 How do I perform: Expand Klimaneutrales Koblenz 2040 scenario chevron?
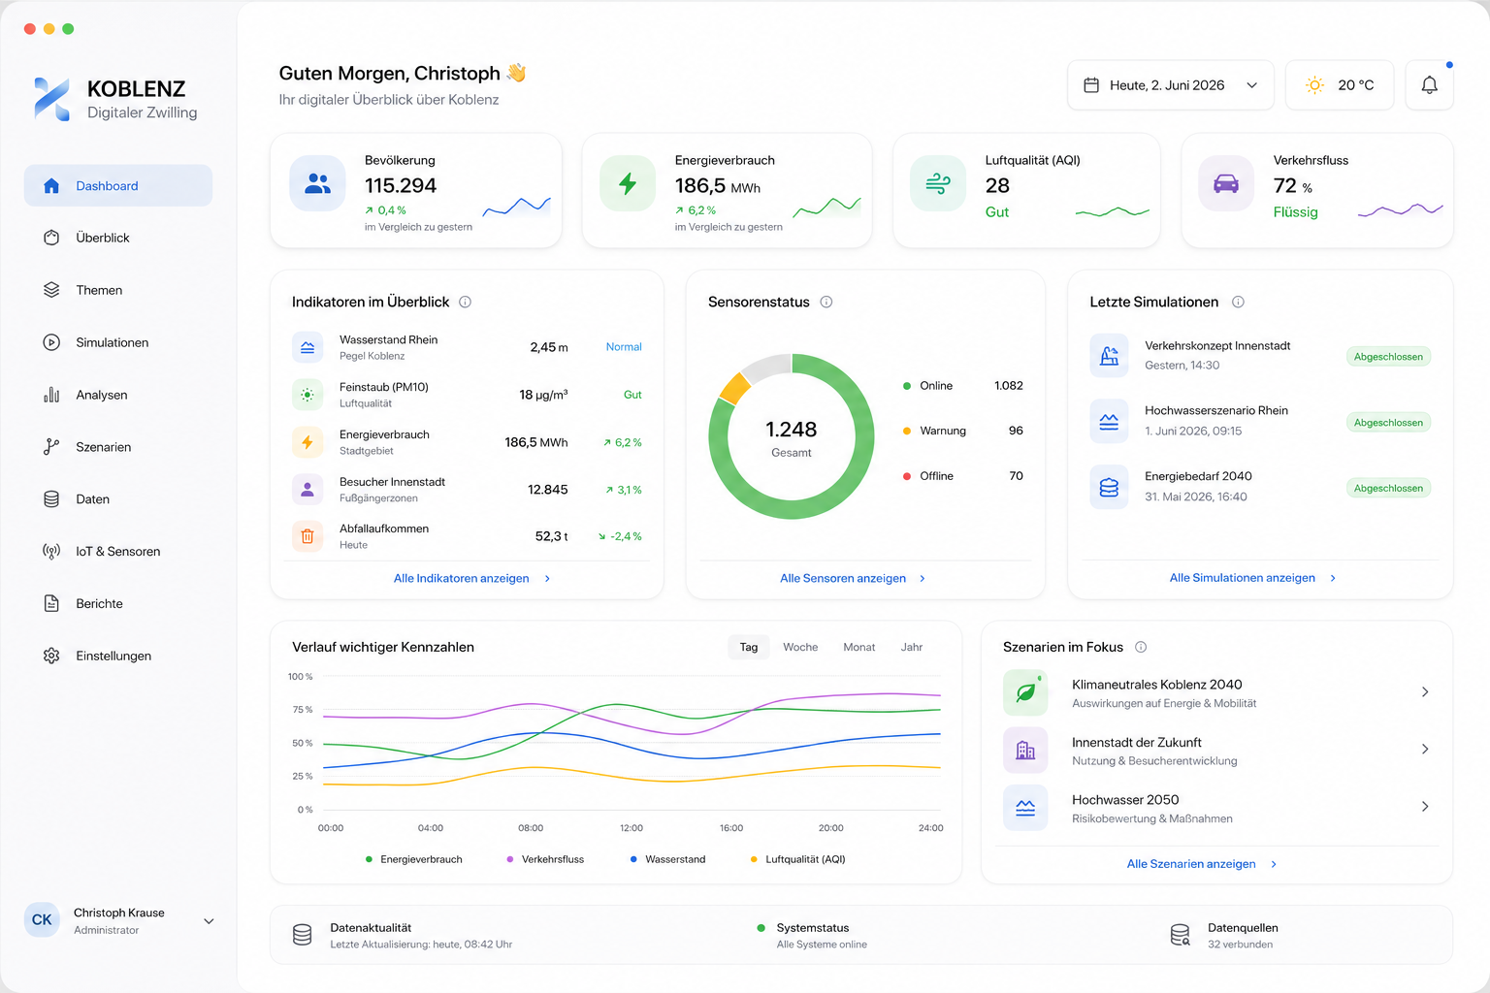1424,691
